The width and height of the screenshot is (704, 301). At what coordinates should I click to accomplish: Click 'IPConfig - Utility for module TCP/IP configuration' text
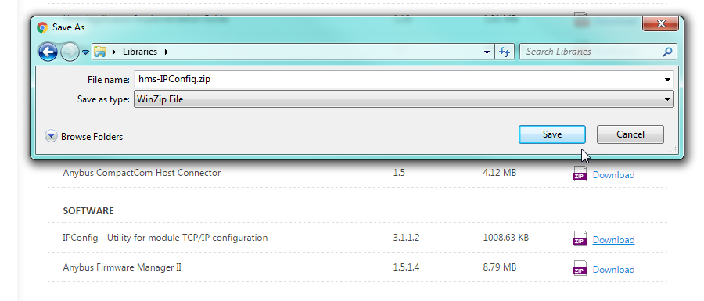[x=165, y=238]
